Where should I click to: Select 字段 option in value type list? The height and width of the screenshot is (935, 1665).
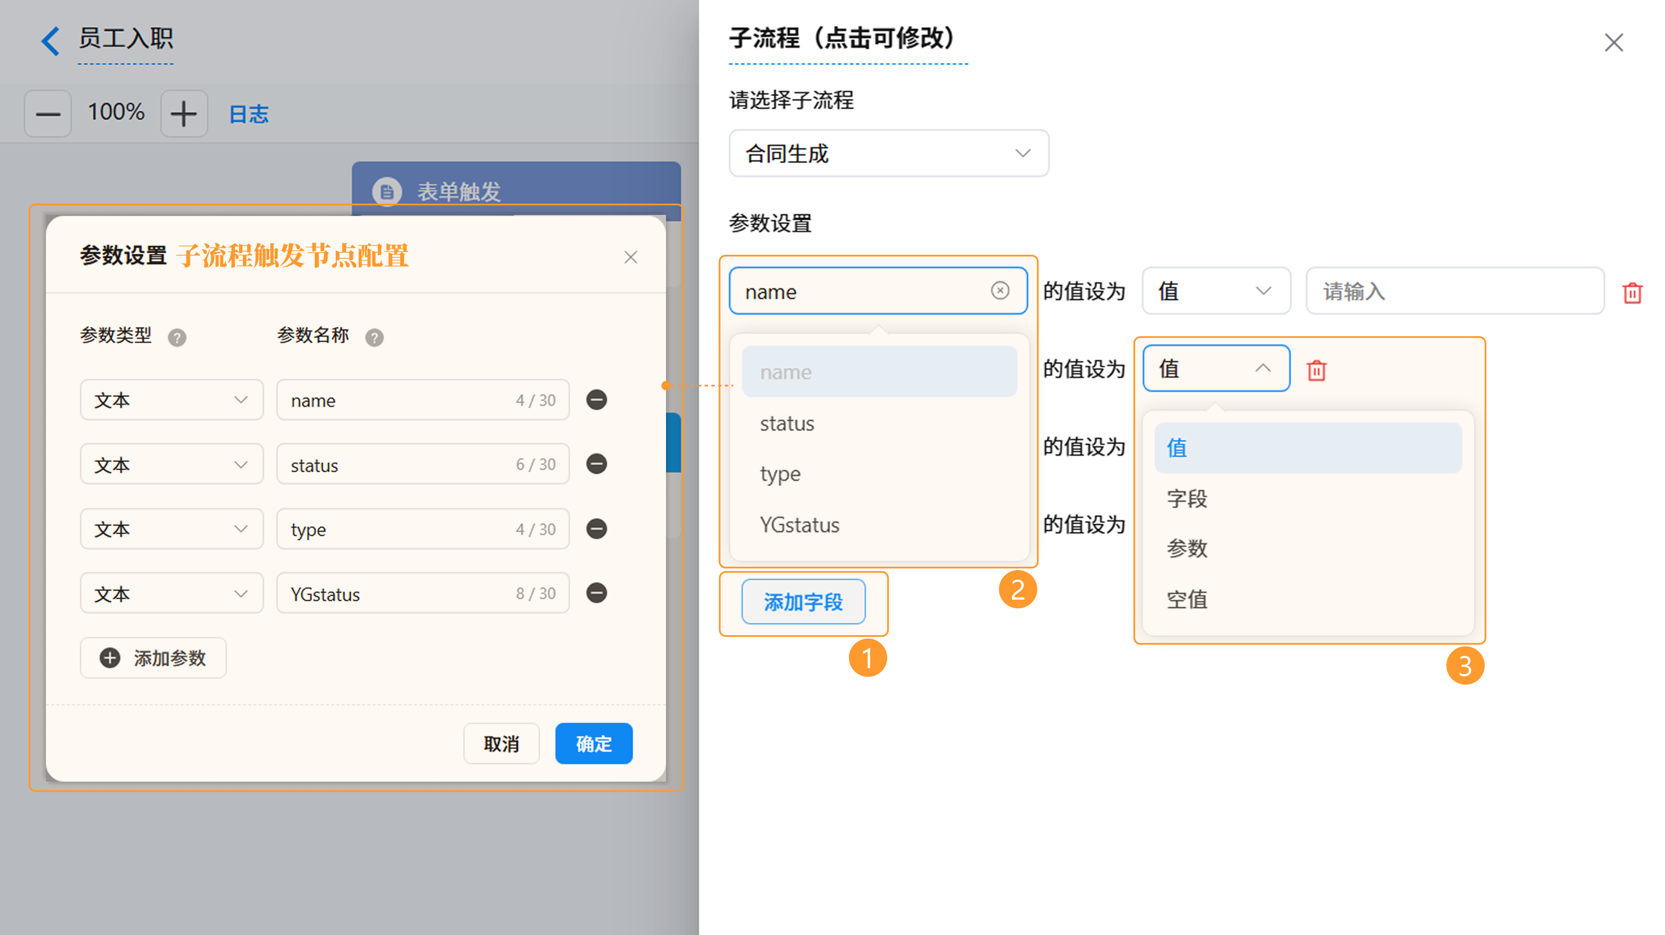point(1308,499)
